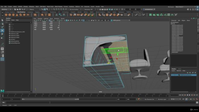The height and width of the screenshot is (112, 199).
Task: Open the Symmetry: Off dropdown
Action: pyautogui.click(x=88, y=9)
